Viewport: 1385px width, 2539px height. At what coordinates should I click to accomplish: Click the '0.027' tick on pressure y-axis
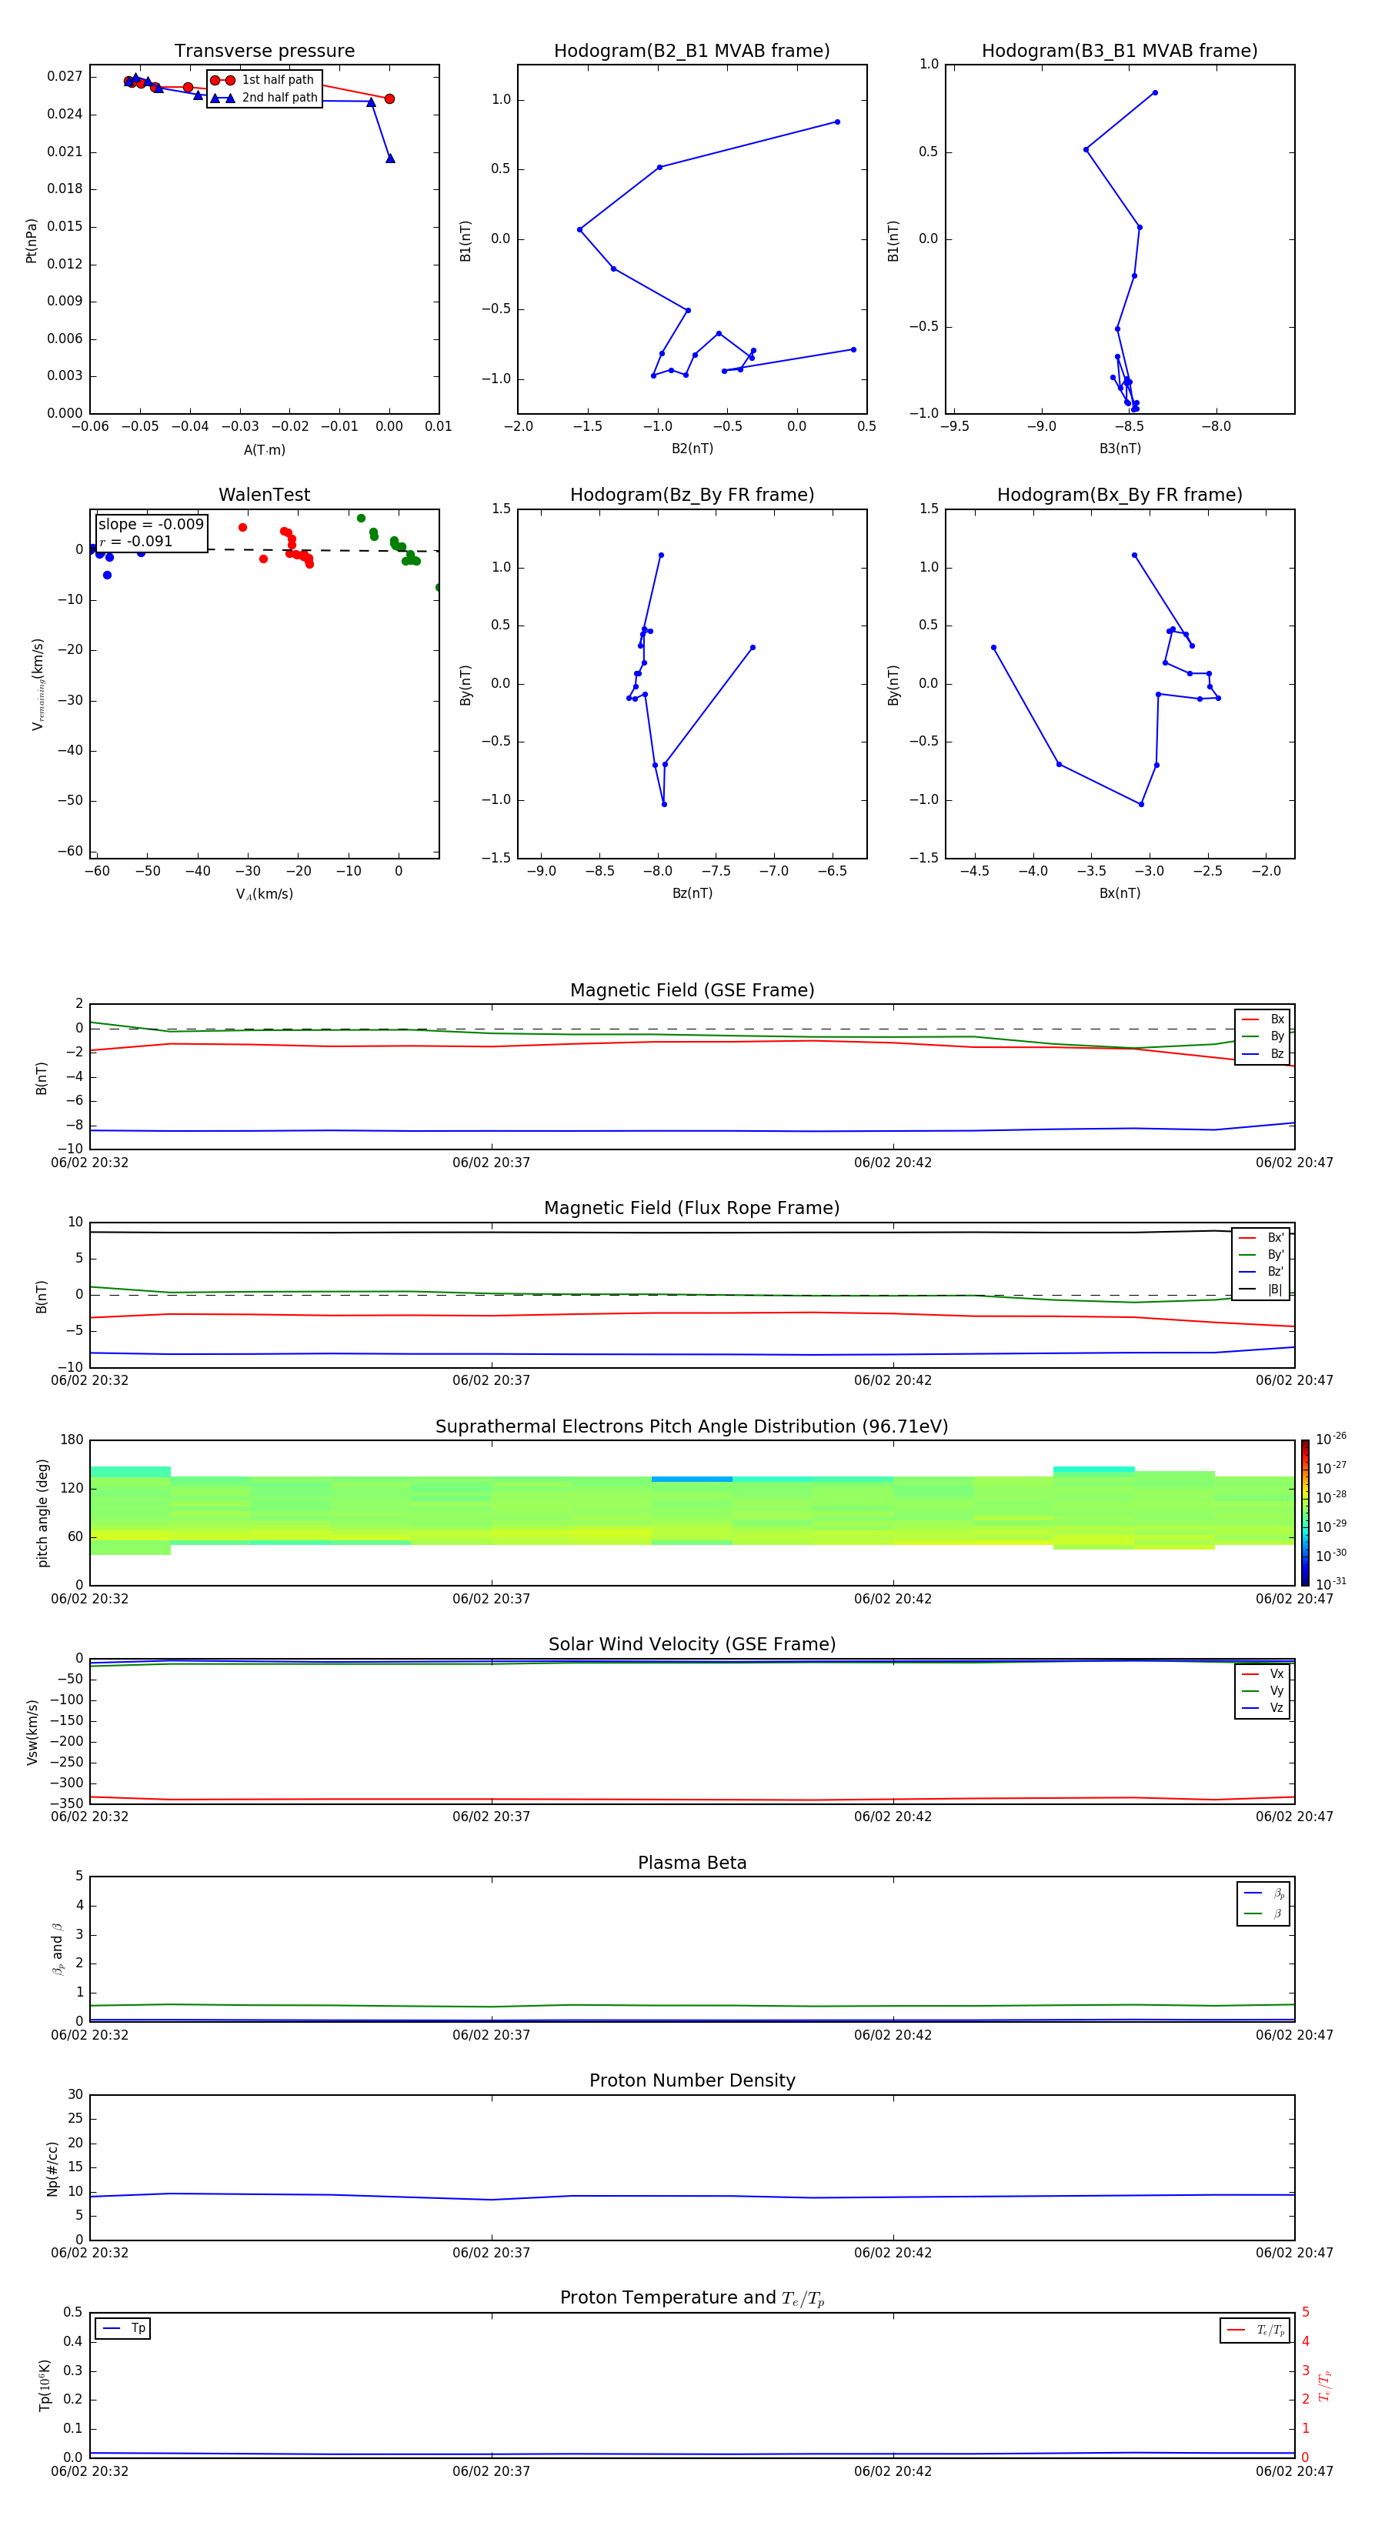(x=65, y=76)
